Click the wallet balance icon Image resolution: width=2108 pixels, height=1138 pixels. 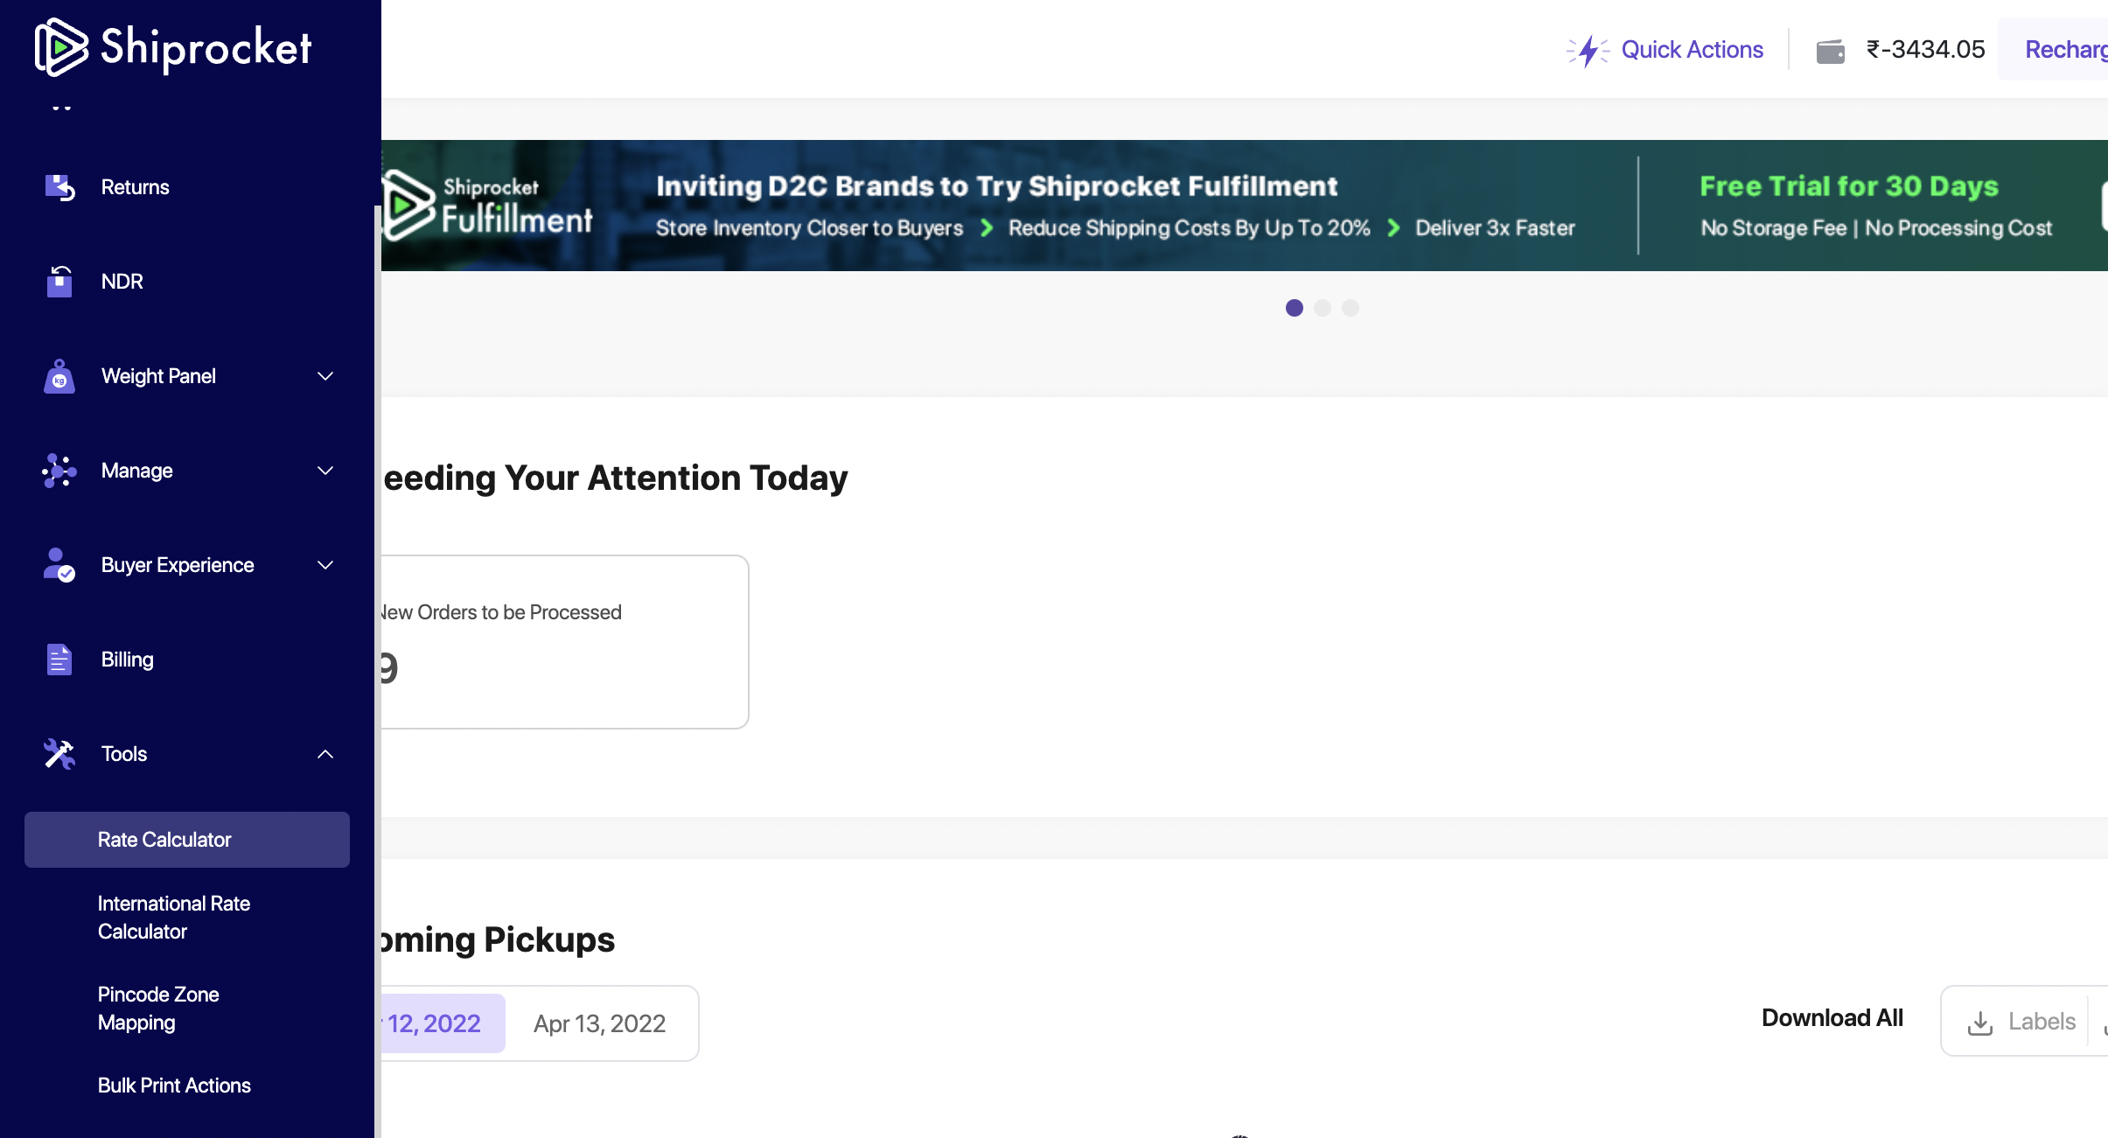[1830, 51]
